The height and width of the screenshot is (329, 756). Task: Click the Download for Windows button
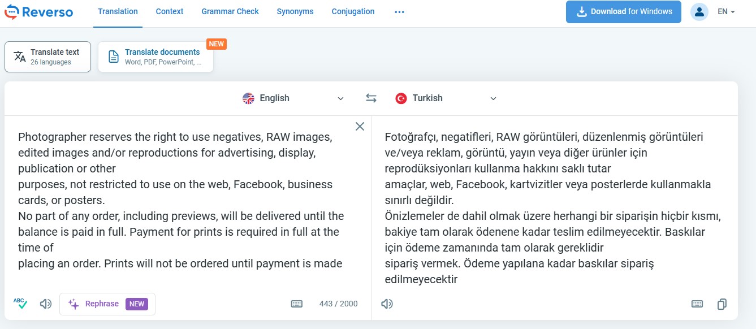point(623,11)
